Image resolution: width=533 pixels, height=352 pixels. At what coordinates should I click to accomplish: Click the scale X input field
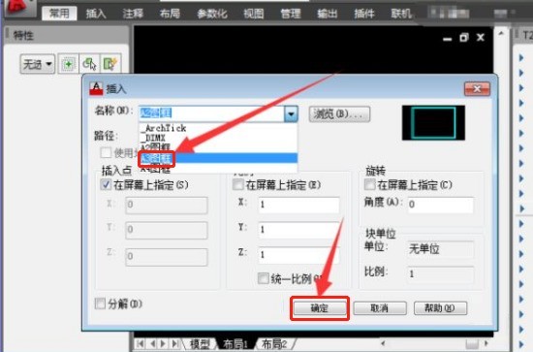298,205
